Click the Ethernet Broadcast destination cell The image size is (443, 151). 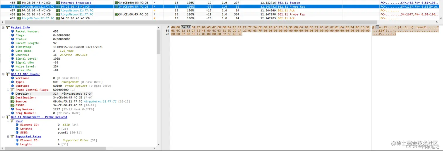(x=76, y=3)
